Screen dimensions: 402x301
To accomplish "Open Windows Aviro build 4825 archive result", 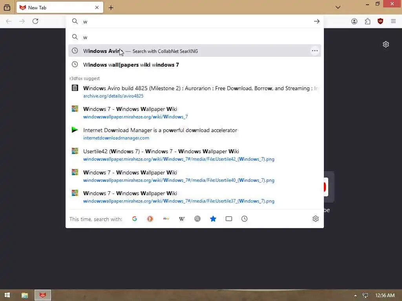I will 195,92.
